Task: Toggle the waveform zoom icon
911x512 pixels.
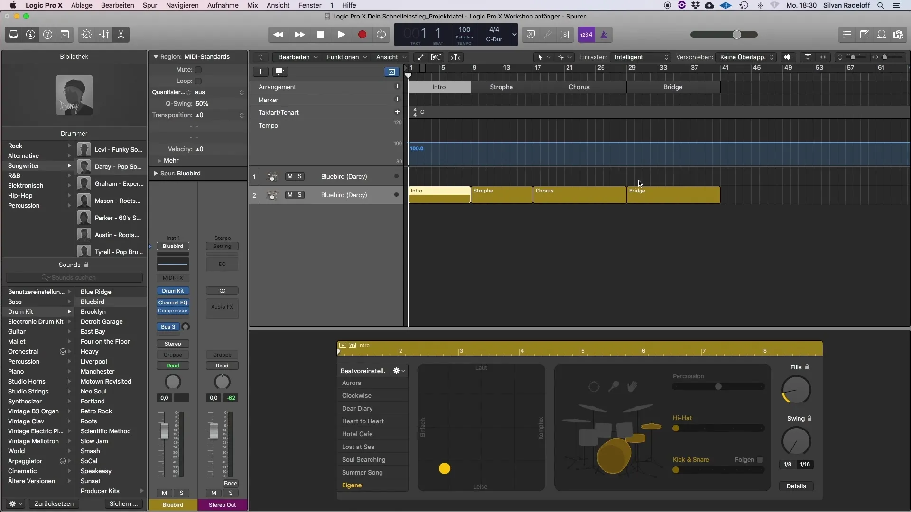Action: (x=788, y=57)
